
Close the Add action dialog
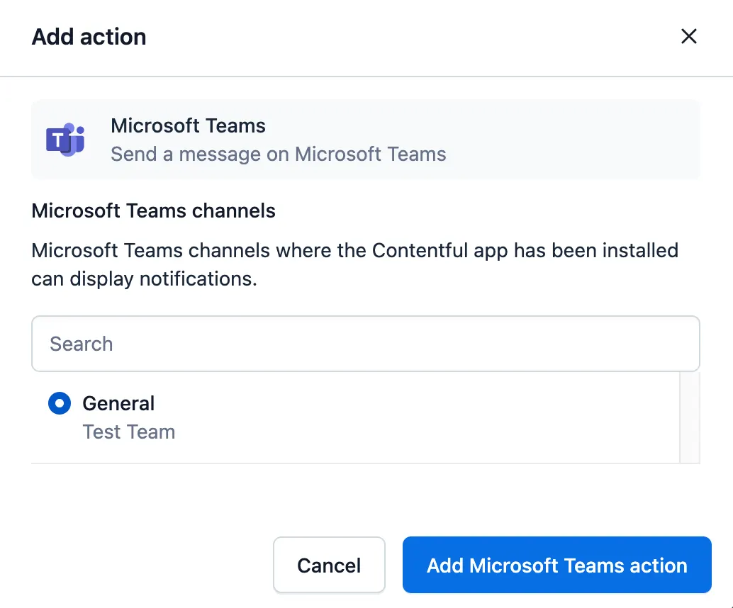point(688,36)
